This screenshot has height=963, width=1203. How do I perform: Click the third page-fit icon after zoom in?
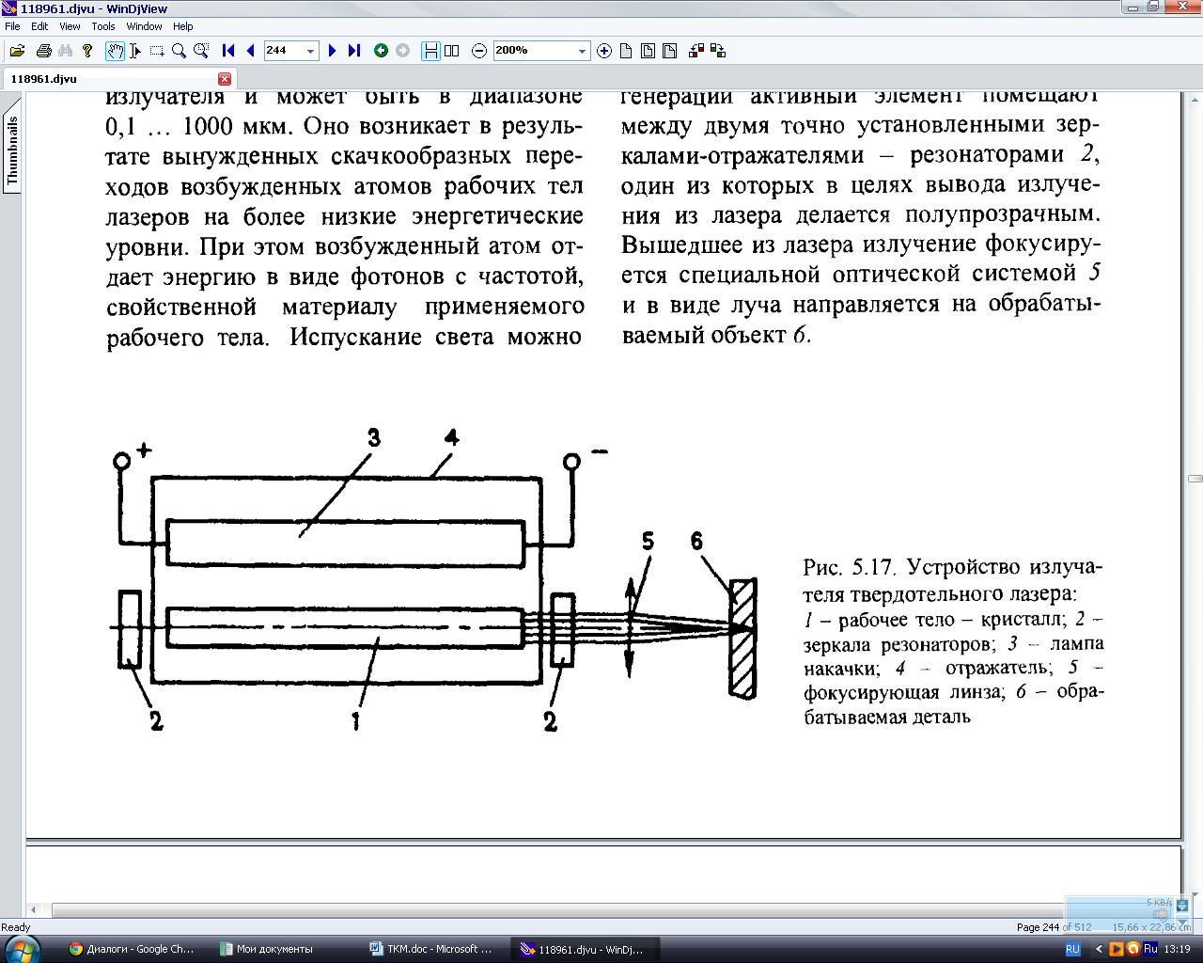click(669, 51)
